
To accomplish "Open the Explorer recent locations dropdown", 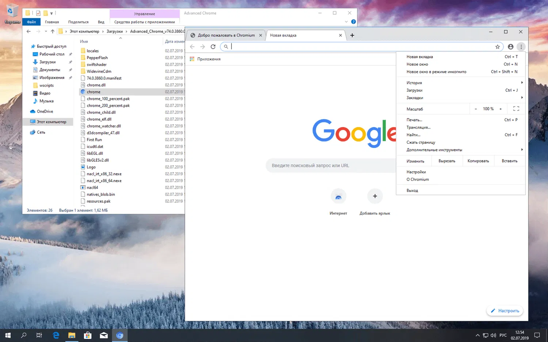I will tap(46, 31).
